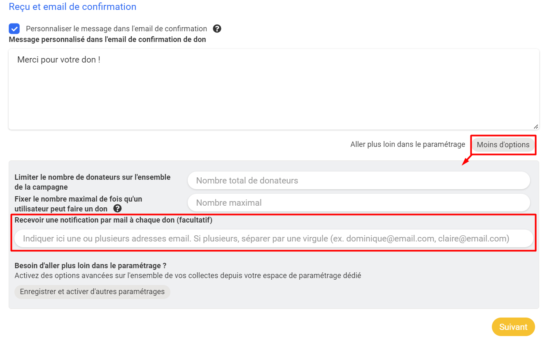Focus the Nombre maximal input field
This screenshot has width=547, height=341.
coord(359,203)
